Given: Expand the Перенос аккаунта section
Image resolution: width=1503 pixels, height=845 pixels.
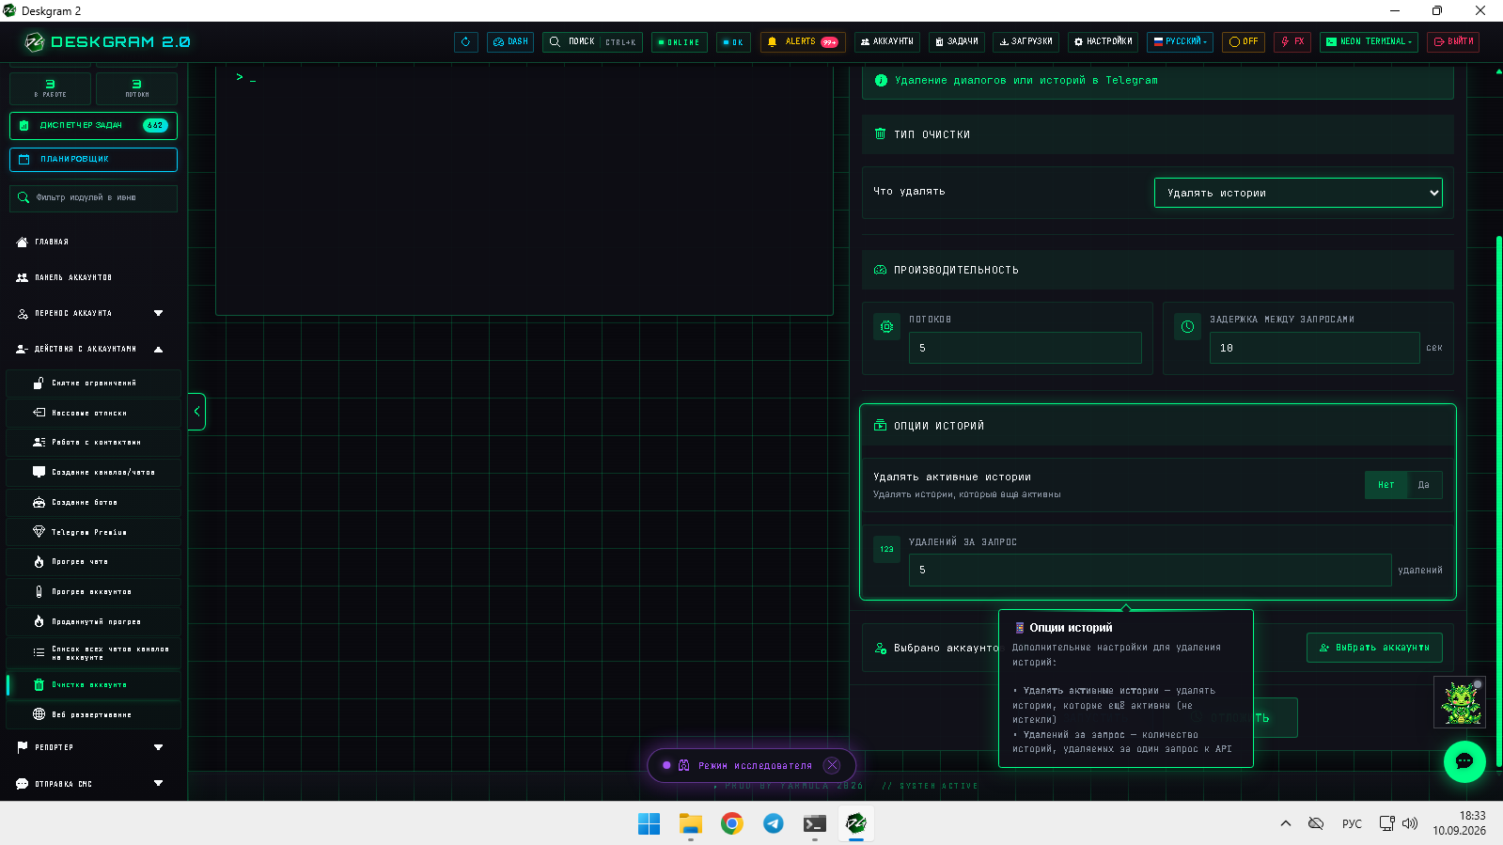Looking at the screenshot, I should pyautogui.click(x=158, y=314).
